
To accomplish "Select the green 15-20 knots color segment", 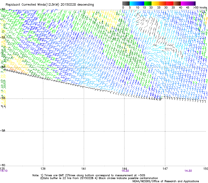I will point(148,3).
